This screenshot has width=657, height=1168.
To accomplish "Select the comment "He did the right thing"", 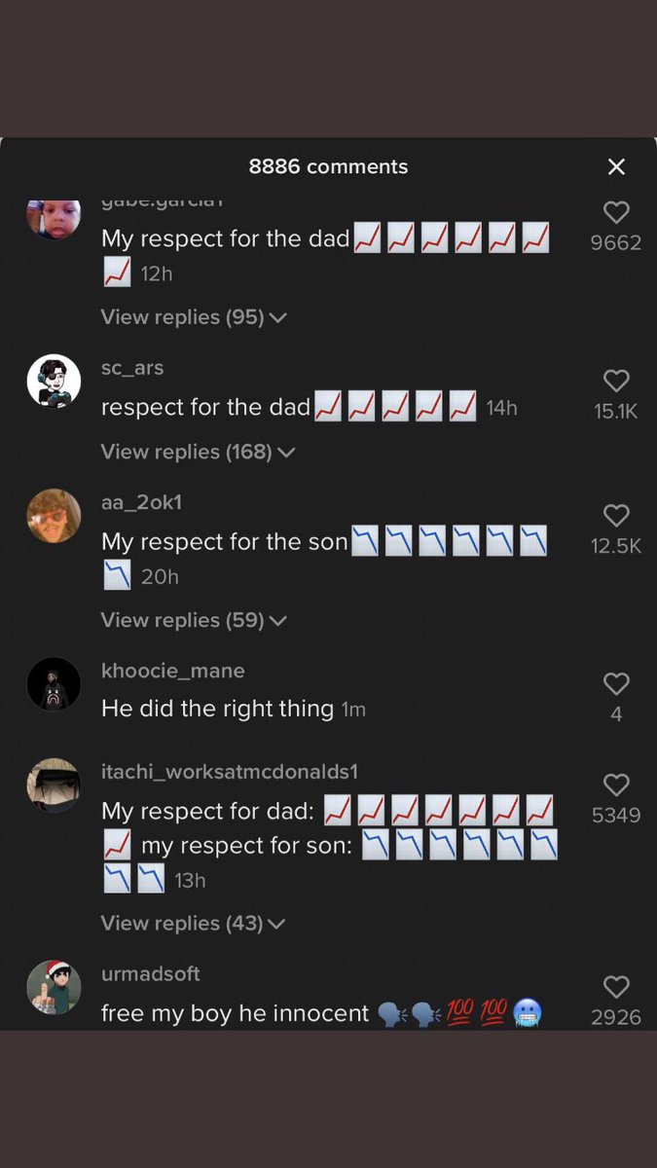I will tap(217, 709).
